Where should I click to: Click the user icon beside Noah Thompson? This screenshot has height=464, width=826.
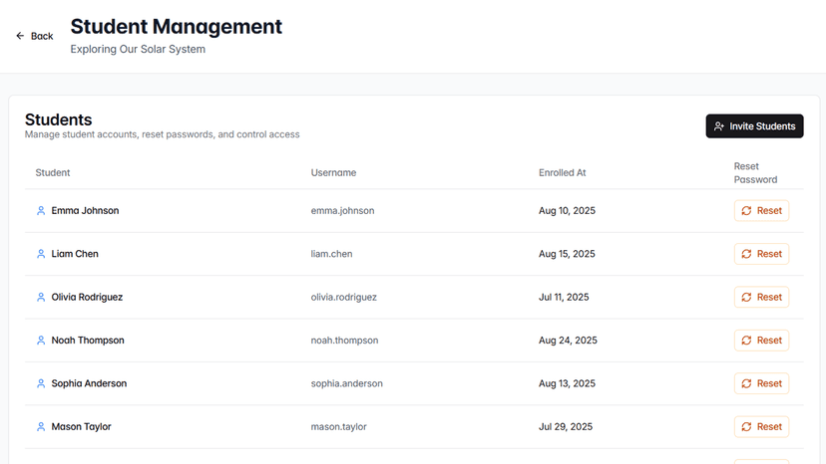(x=41, y=341)
